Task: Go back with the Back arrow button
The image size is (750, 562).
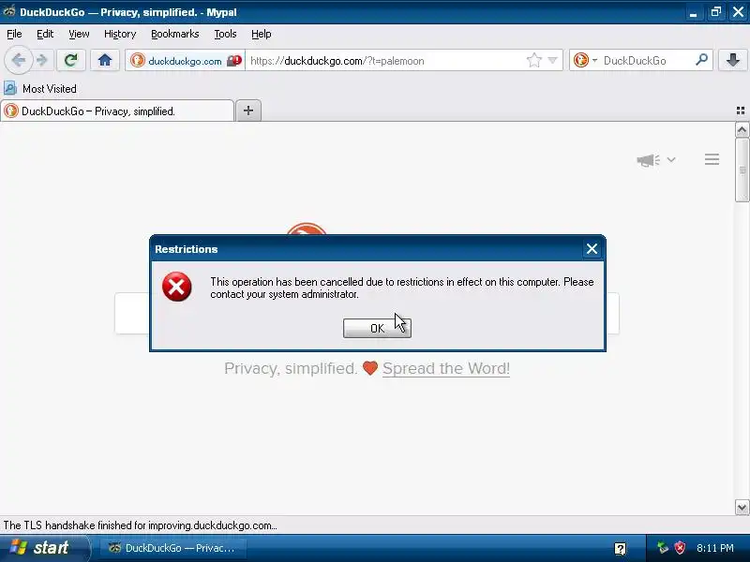Action: (18, 60)
